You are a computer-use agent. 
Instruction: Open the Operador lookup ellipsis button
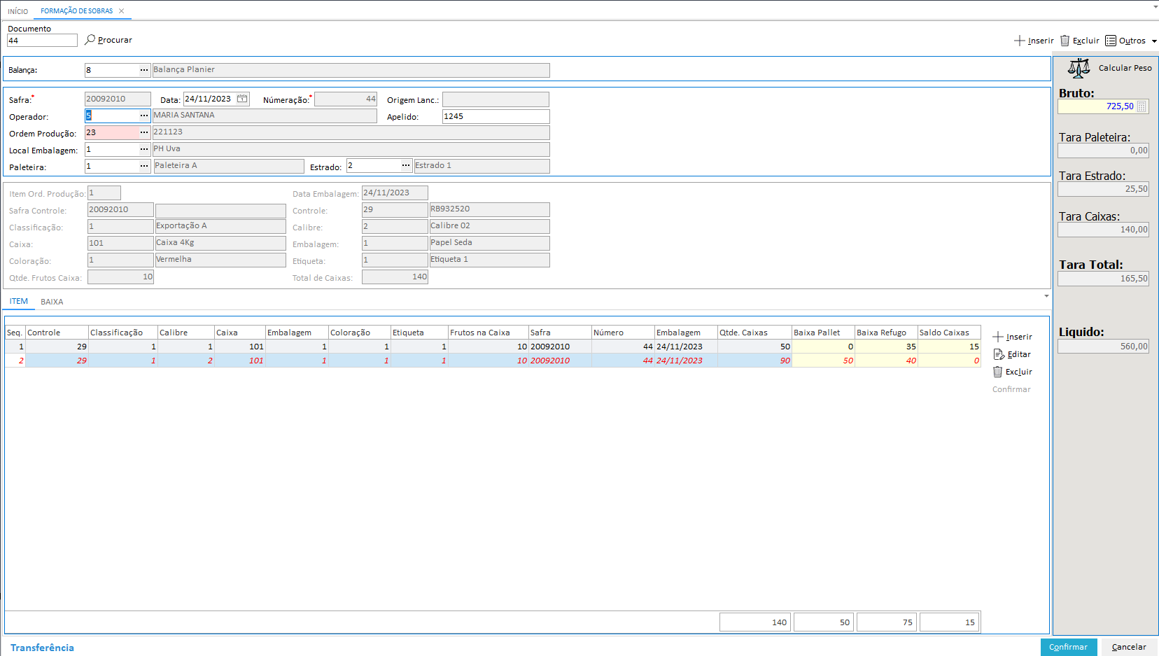coord(144,116)
